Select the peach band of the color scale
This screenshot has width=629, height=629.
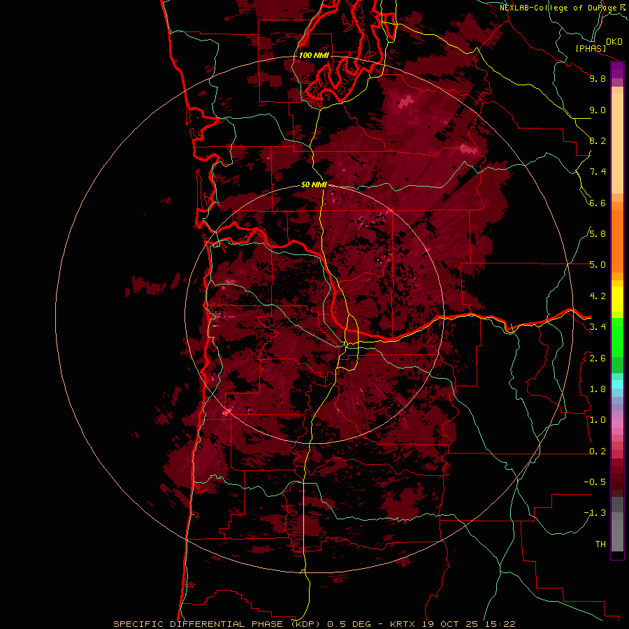click(x=617, y=140)
